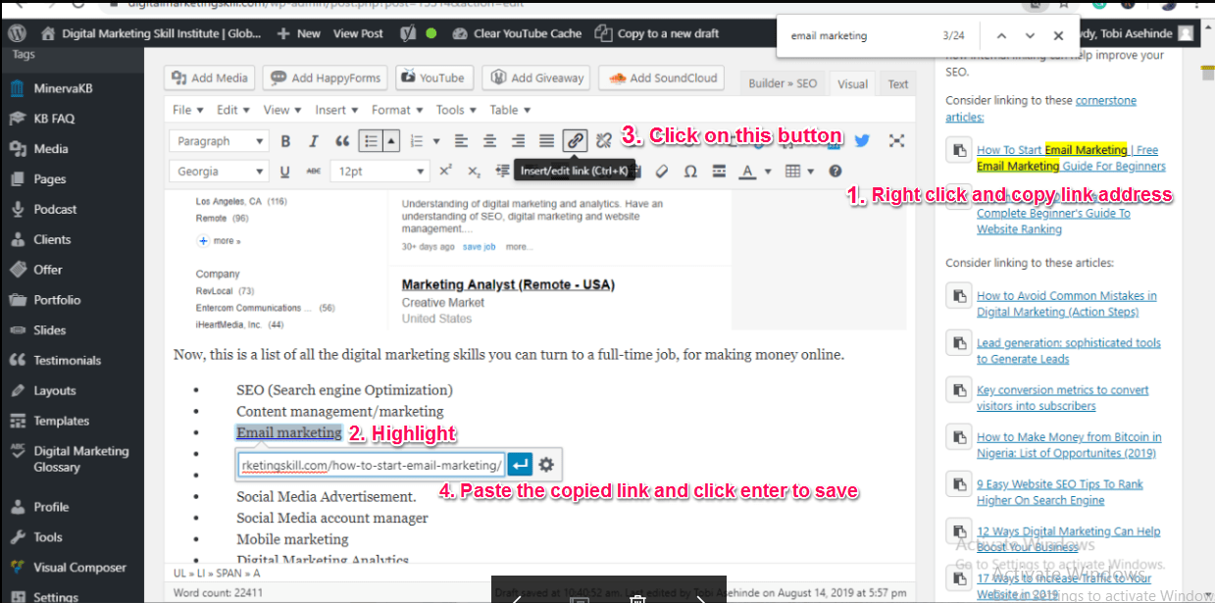Insert a blockquote from the toolbar
The height and width of the screenshot is (603, 1215).
(x=342, y=141)
